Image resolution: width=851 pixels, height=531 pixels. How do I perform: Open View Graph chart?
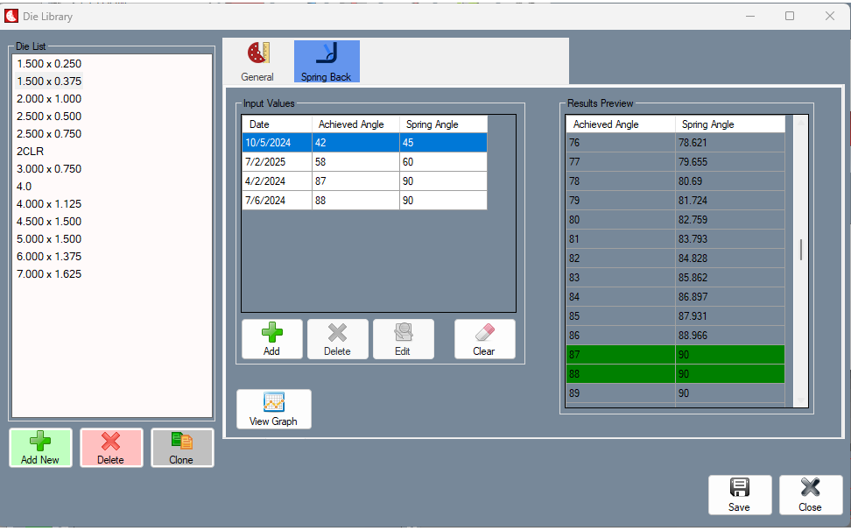tap(273, 409)
